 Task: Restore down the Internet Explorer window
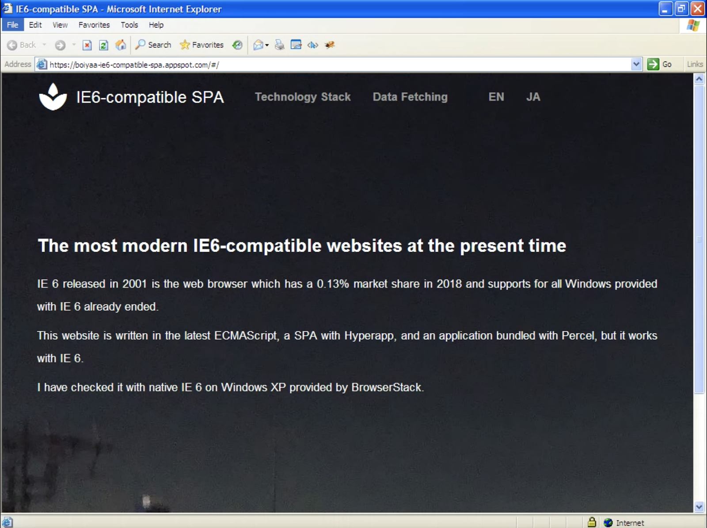click(682, 8)
